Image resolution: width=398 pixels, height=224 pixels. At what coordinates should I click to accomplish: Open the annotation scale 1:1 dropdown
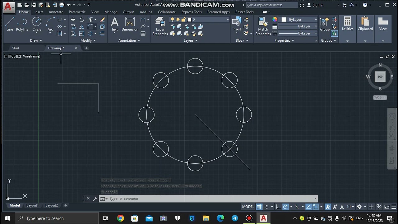[x=350, y=207]
